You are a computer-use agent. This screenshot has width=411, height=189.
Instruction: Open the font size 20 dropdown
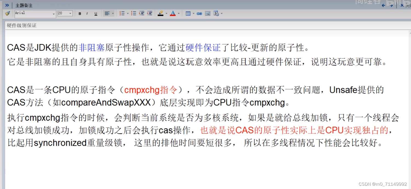(x=70, y=13)
